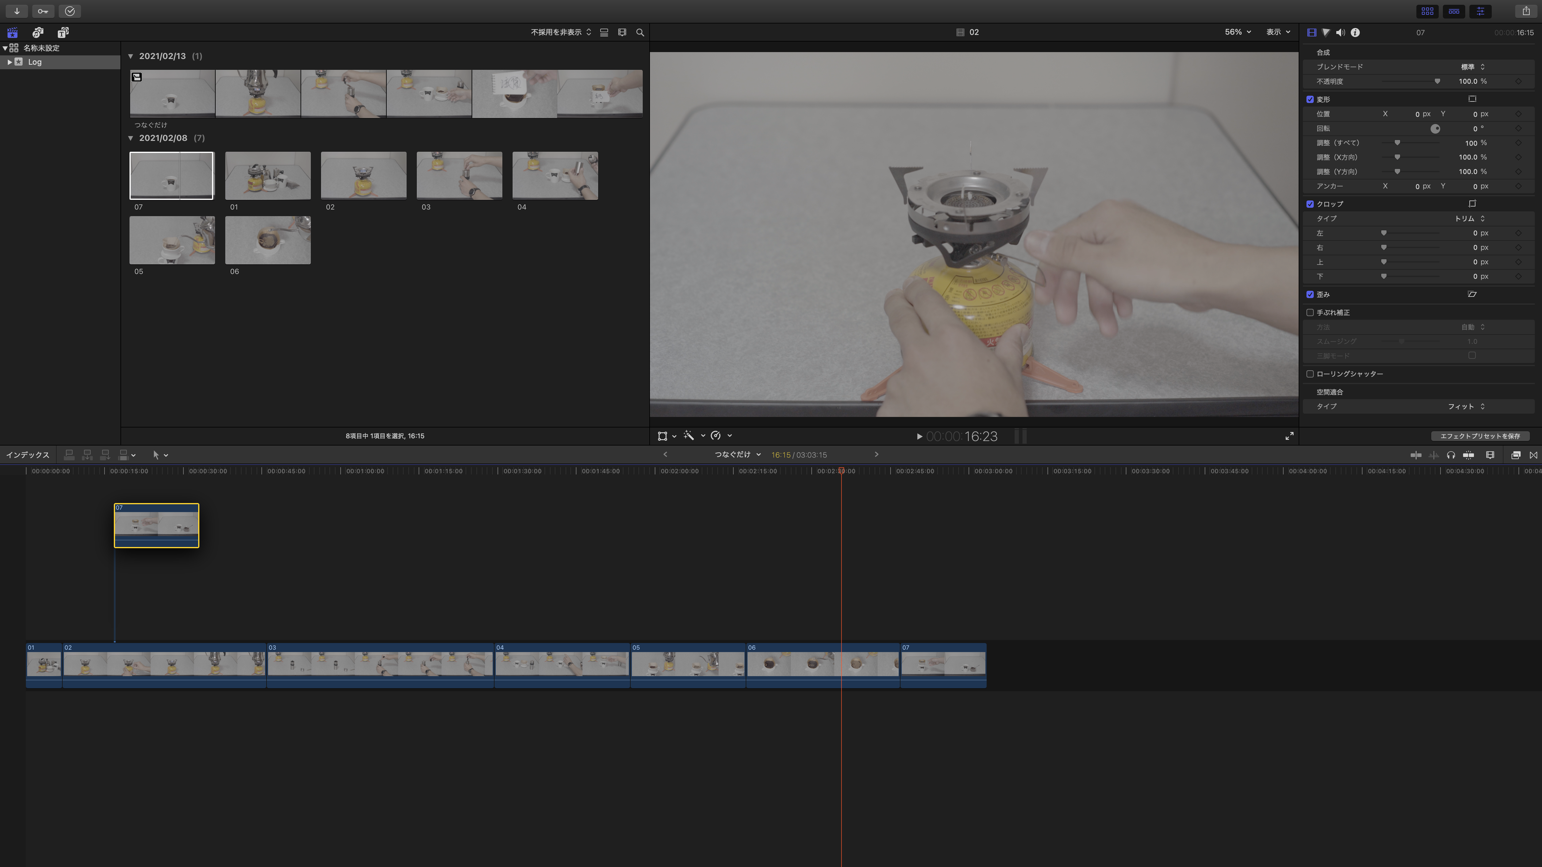Click the Index button
The image size is (1542, 867).
[27, 455]
